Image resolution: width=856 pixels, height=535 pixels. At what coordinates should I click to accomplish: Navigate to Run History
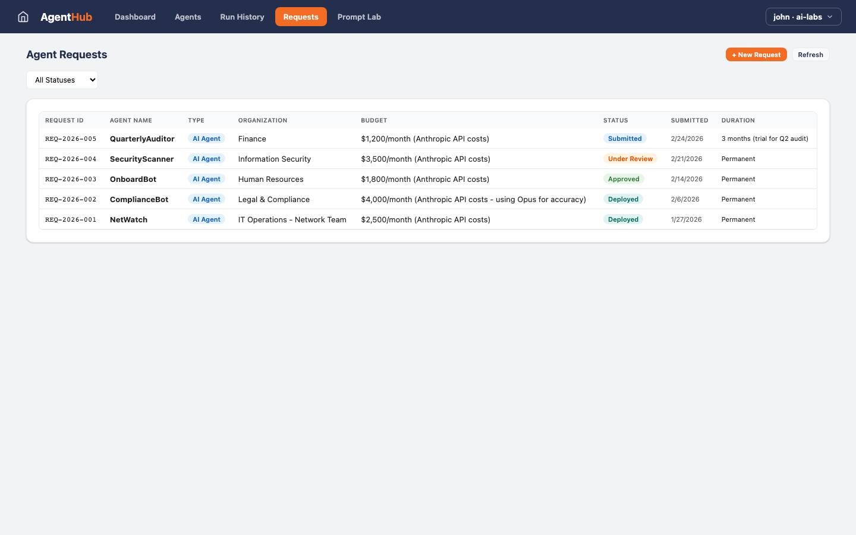tap(242, 17)
